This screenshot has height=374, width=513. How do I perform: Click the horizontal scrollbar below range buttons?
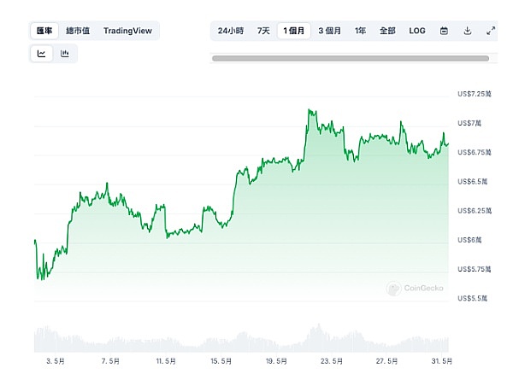pyautogui.click(x=351, y=58)
